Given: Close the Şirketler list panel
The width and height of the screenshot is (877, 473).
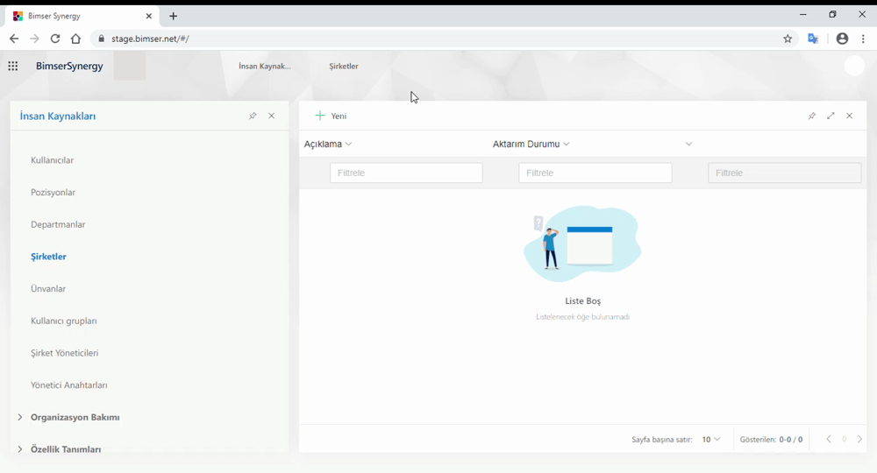Looking at the screenshot, I should (x=850, y=116).
